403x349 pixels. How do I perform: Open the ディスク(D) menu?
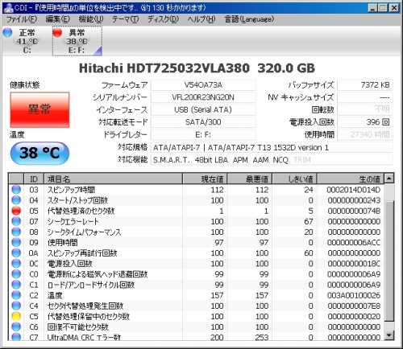coord(163,19)
